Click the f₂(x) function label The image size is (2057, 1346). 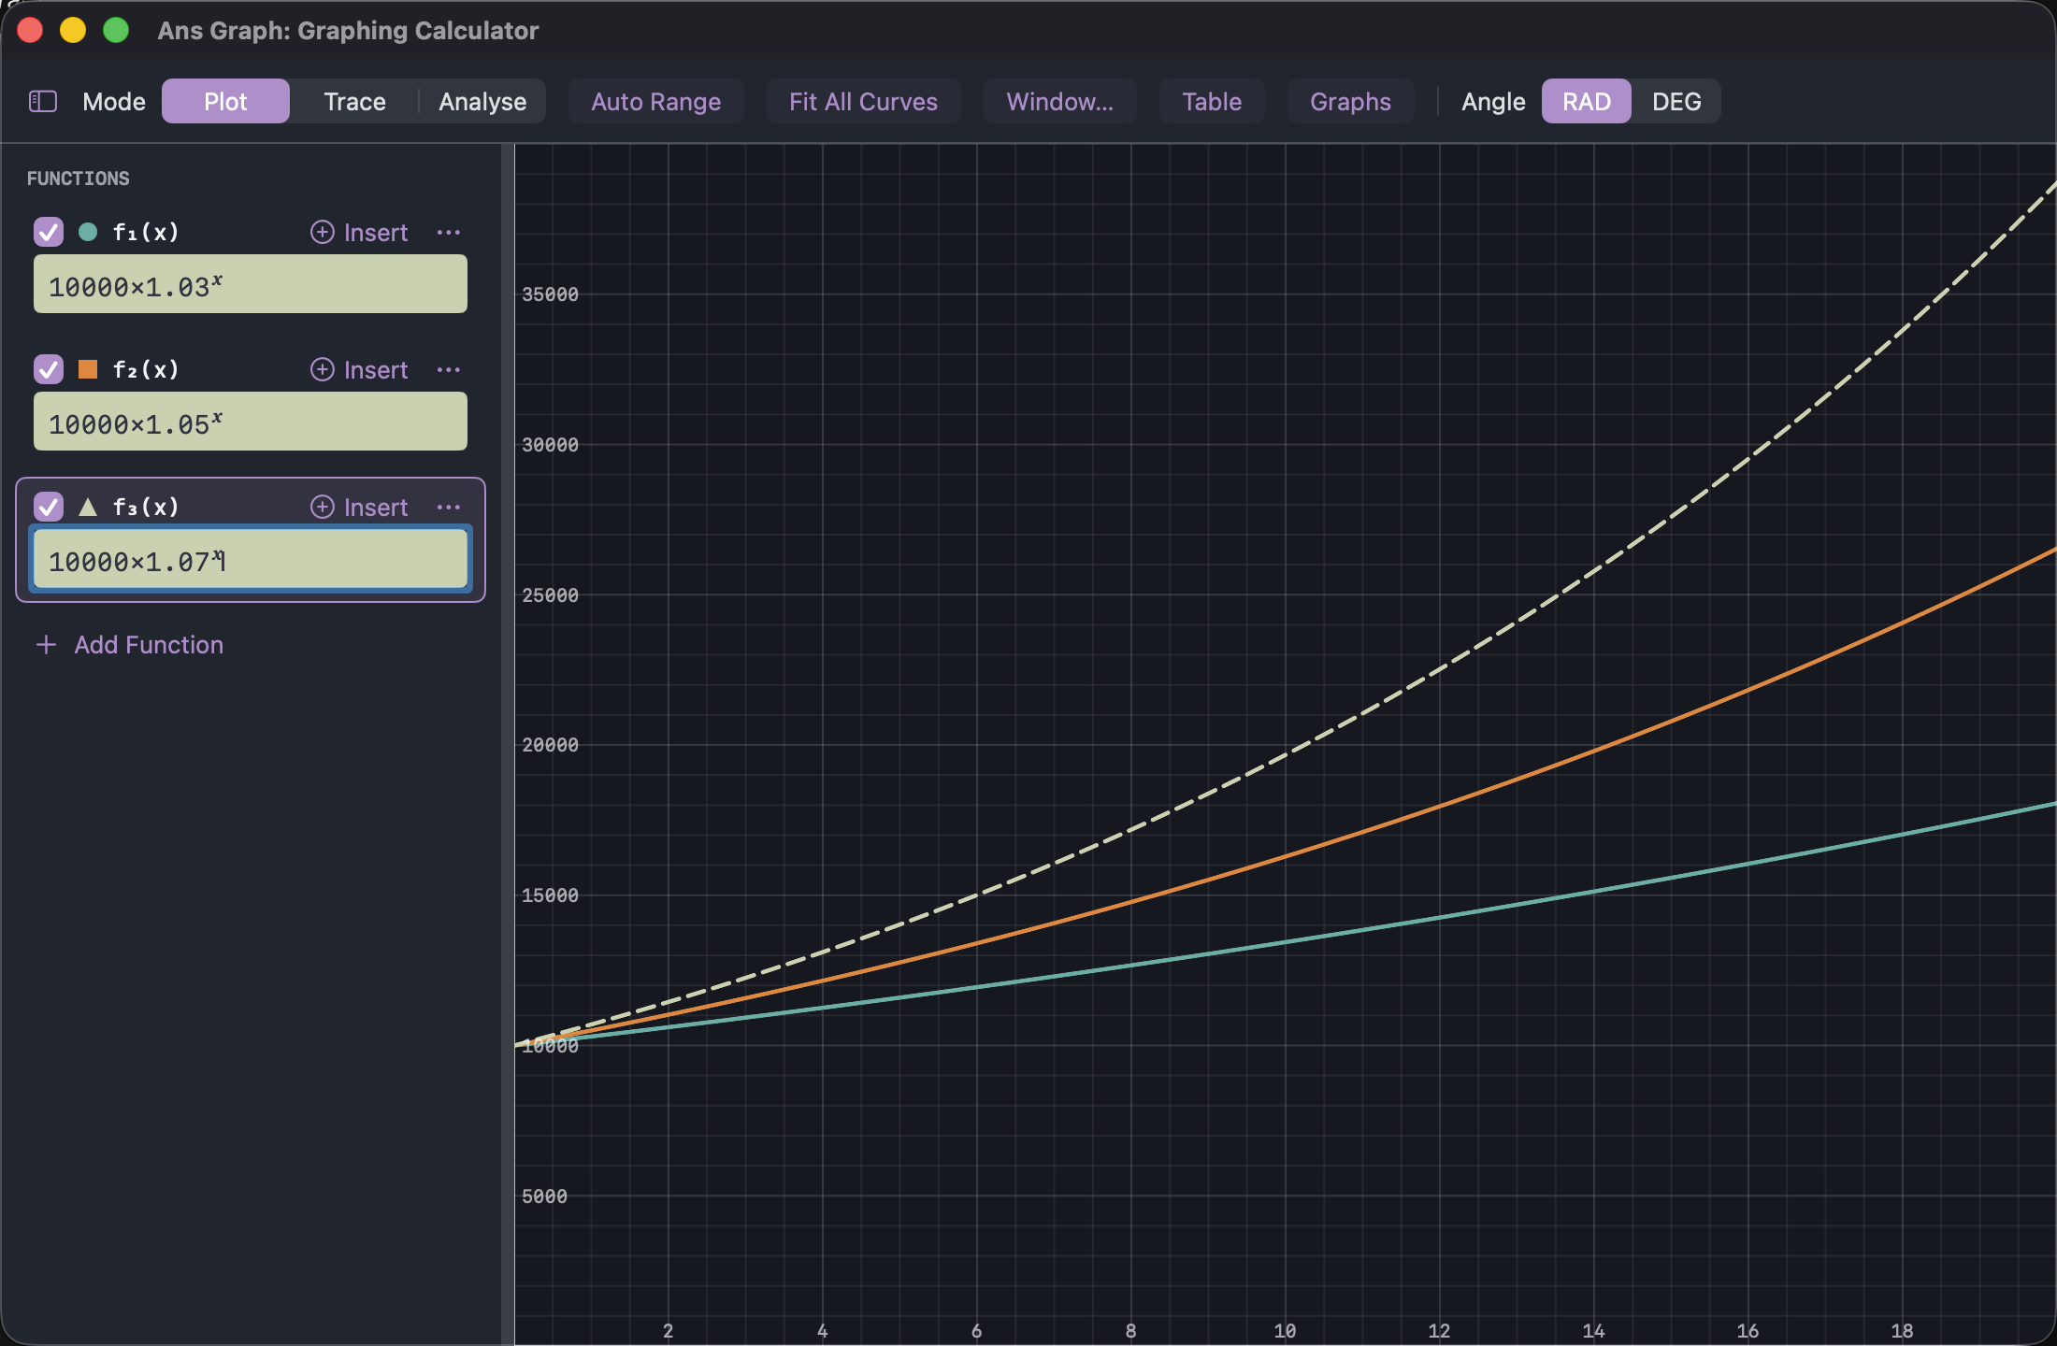click(x=146, y=369)
